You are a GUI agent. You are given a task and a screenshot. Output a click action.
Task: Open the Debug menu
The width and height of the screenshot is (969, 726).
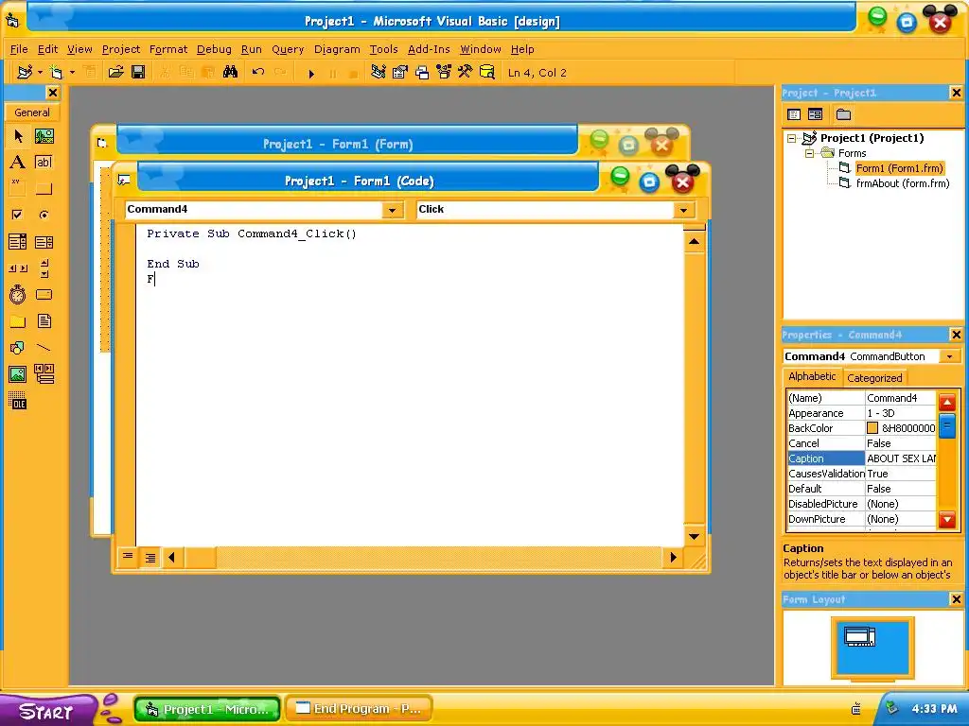point(214,49)
